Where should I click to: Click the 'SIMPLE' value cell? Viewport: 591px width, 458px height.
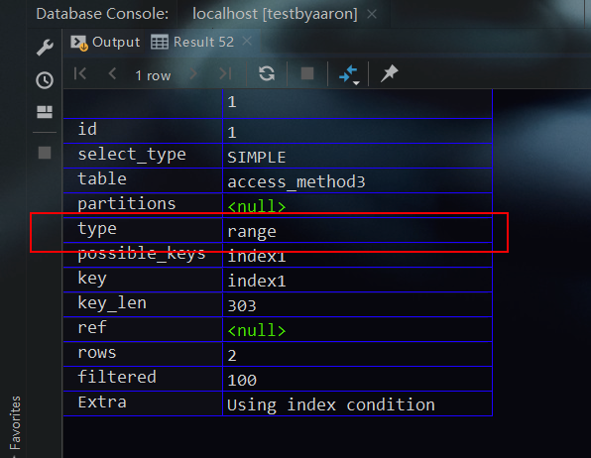click(x=357, y=156)
